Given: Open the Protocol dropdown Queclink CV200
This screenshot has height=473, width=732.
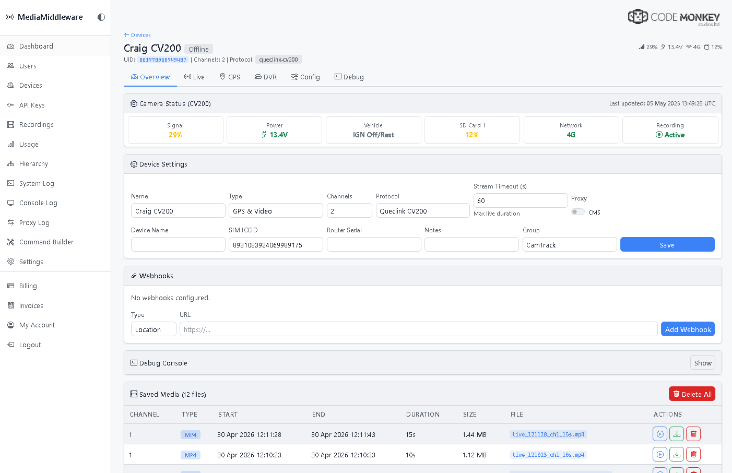Looking at the screenshot, I should pyautogui.click(x=423, y=210).
